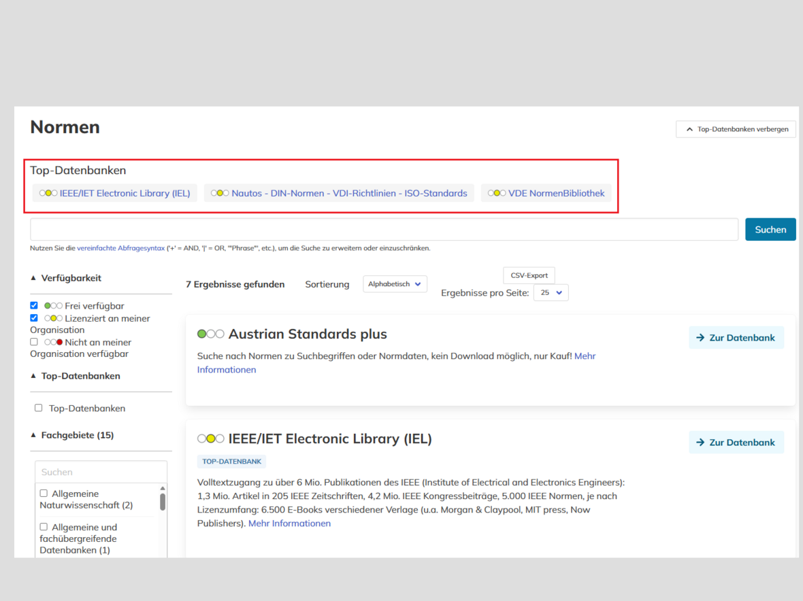
Task: Open IEEE/IET Electronic Library (IEL) result title
Action: [x=330, y=439]
